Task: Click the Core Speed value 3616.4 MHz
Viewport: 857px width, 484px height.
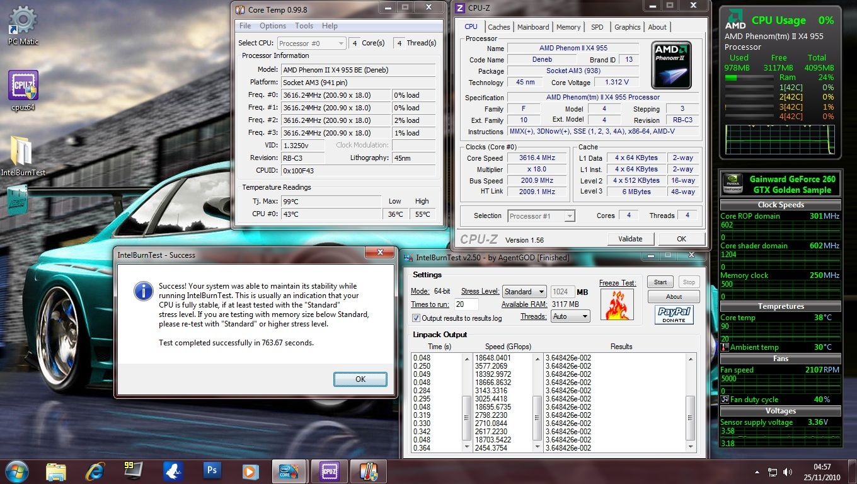Action: (538, 158)
